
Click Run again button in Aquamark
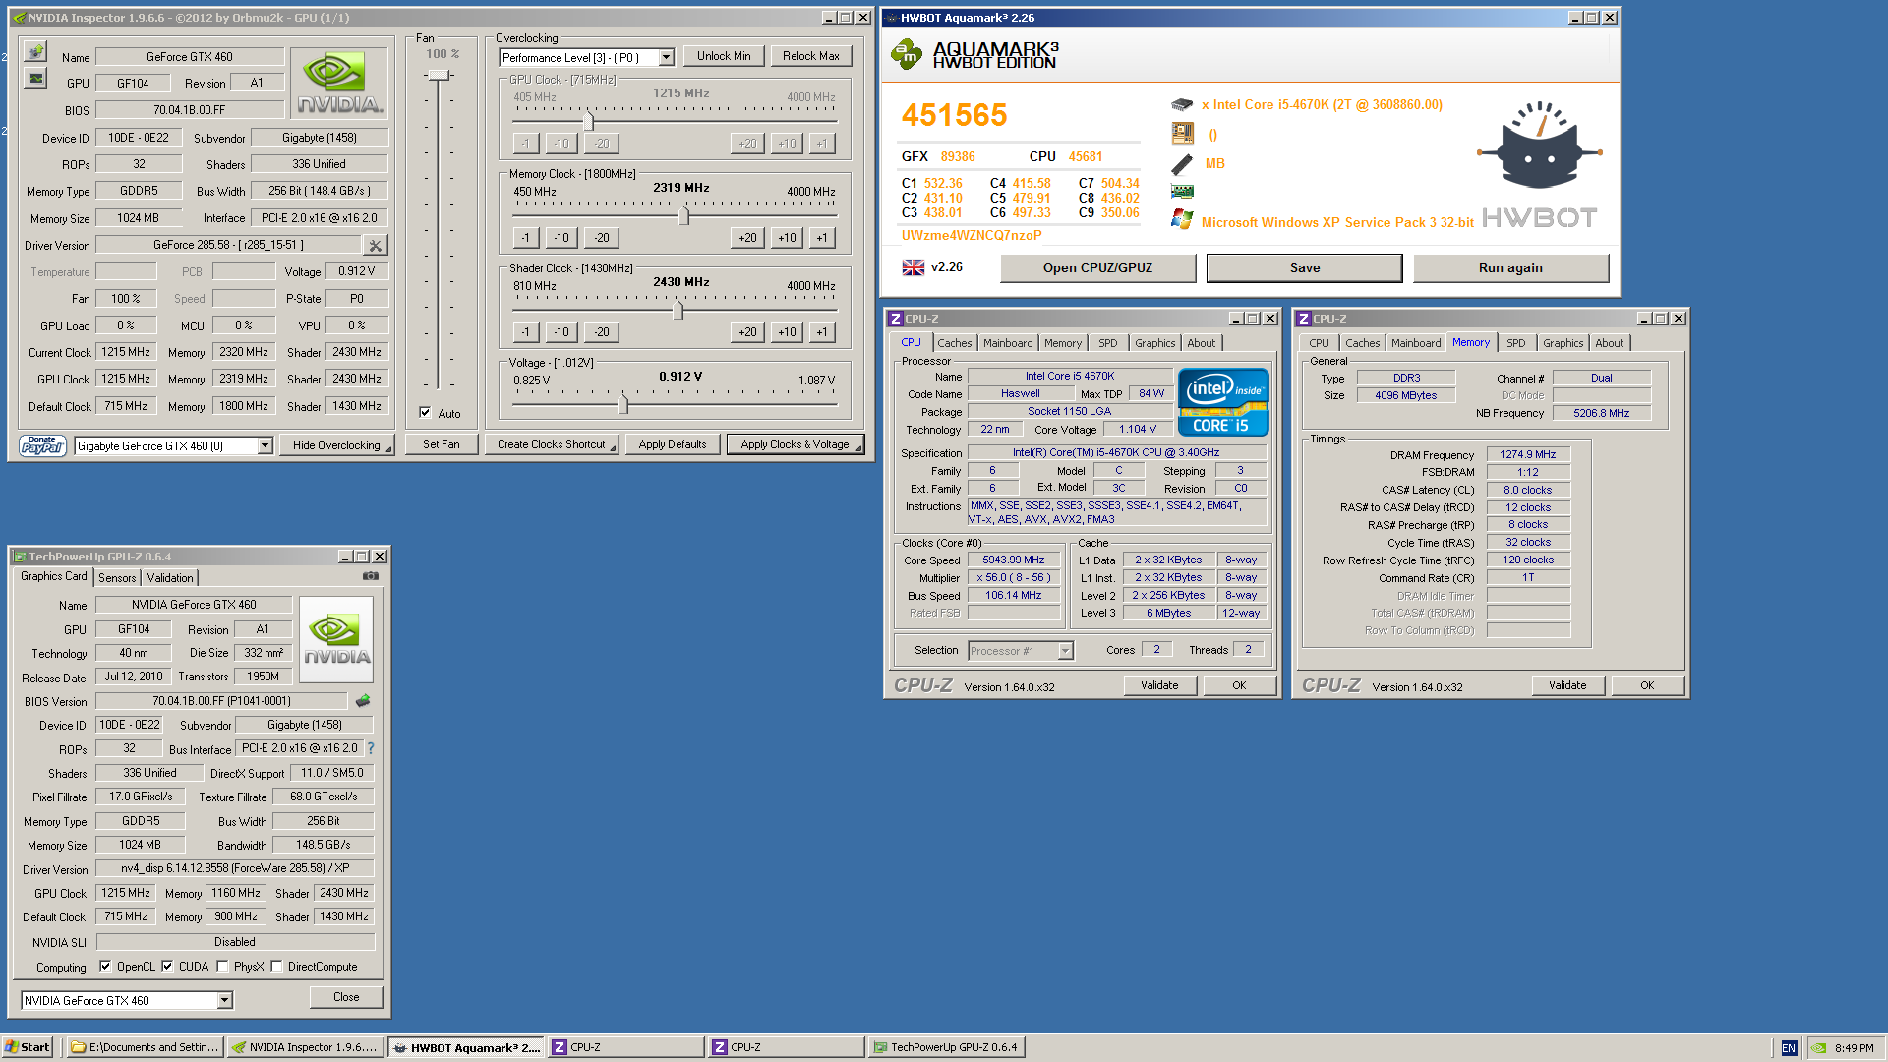[1510, 267]
